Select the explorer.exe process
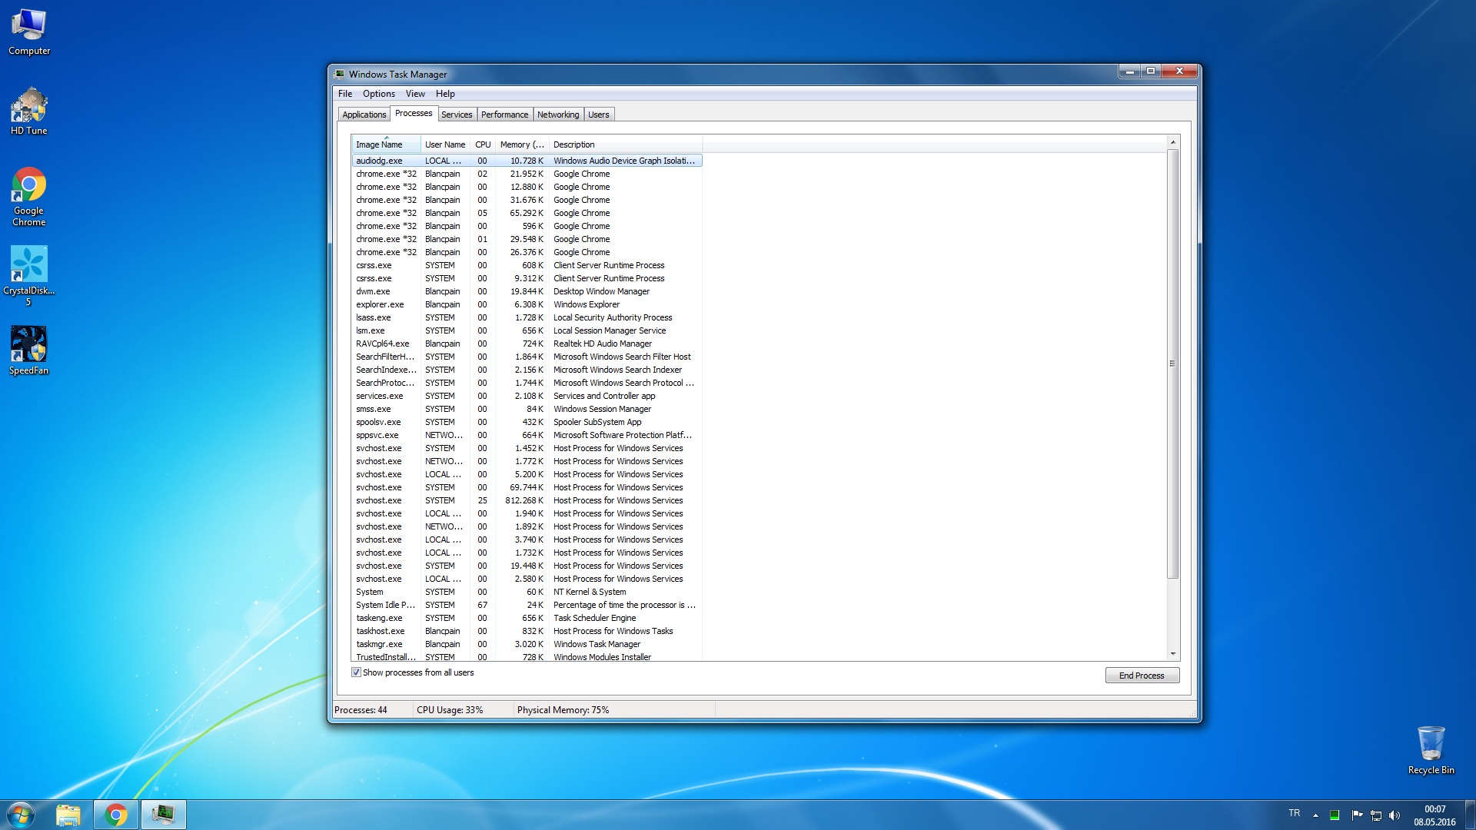 click(x=527, y=304)
